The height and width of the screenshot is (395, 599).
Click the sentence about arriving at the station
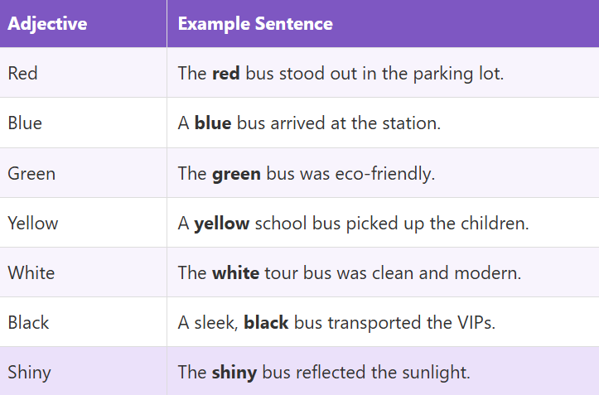click(x=309, y=123)
